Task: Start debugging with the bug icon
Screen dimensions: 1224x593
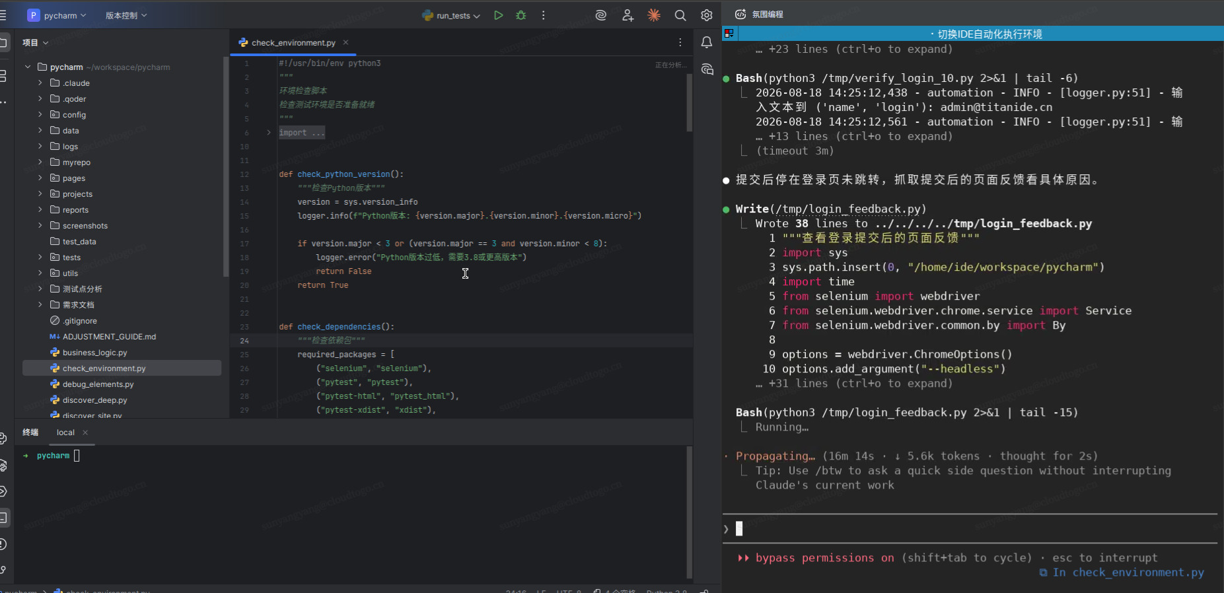Action: pos(521,15)
